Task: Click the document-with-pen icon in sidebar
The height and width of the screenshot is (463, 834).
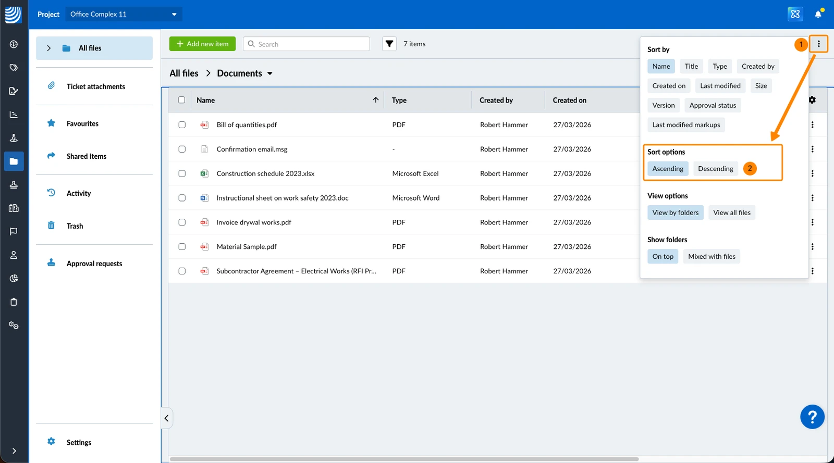Action: [x=14, y=91]
